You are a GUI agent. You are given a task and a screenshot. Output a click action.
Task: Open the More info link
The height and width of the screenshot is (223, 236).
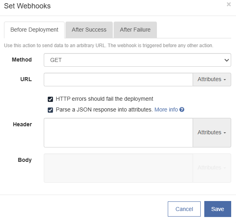(166, 110)
